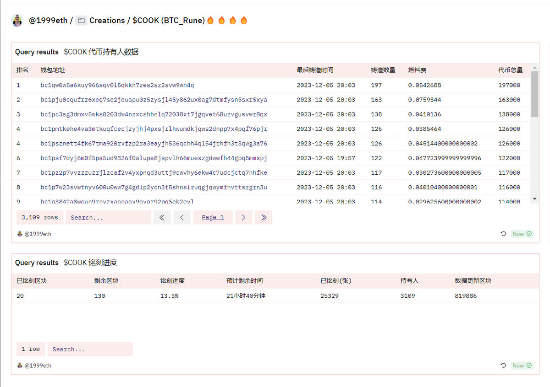Open the Page 1 selector

click(213, 217)
